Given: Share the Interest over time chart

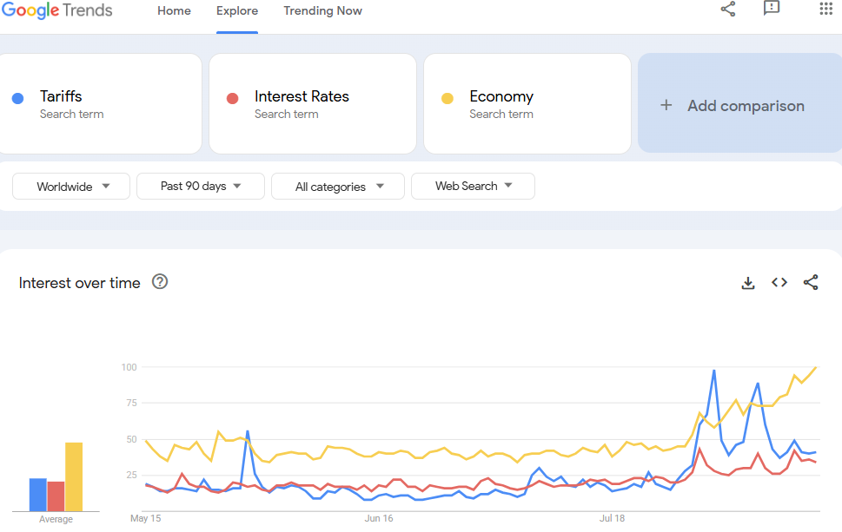Looking at the screenshot, I should (x=811, y=282).
